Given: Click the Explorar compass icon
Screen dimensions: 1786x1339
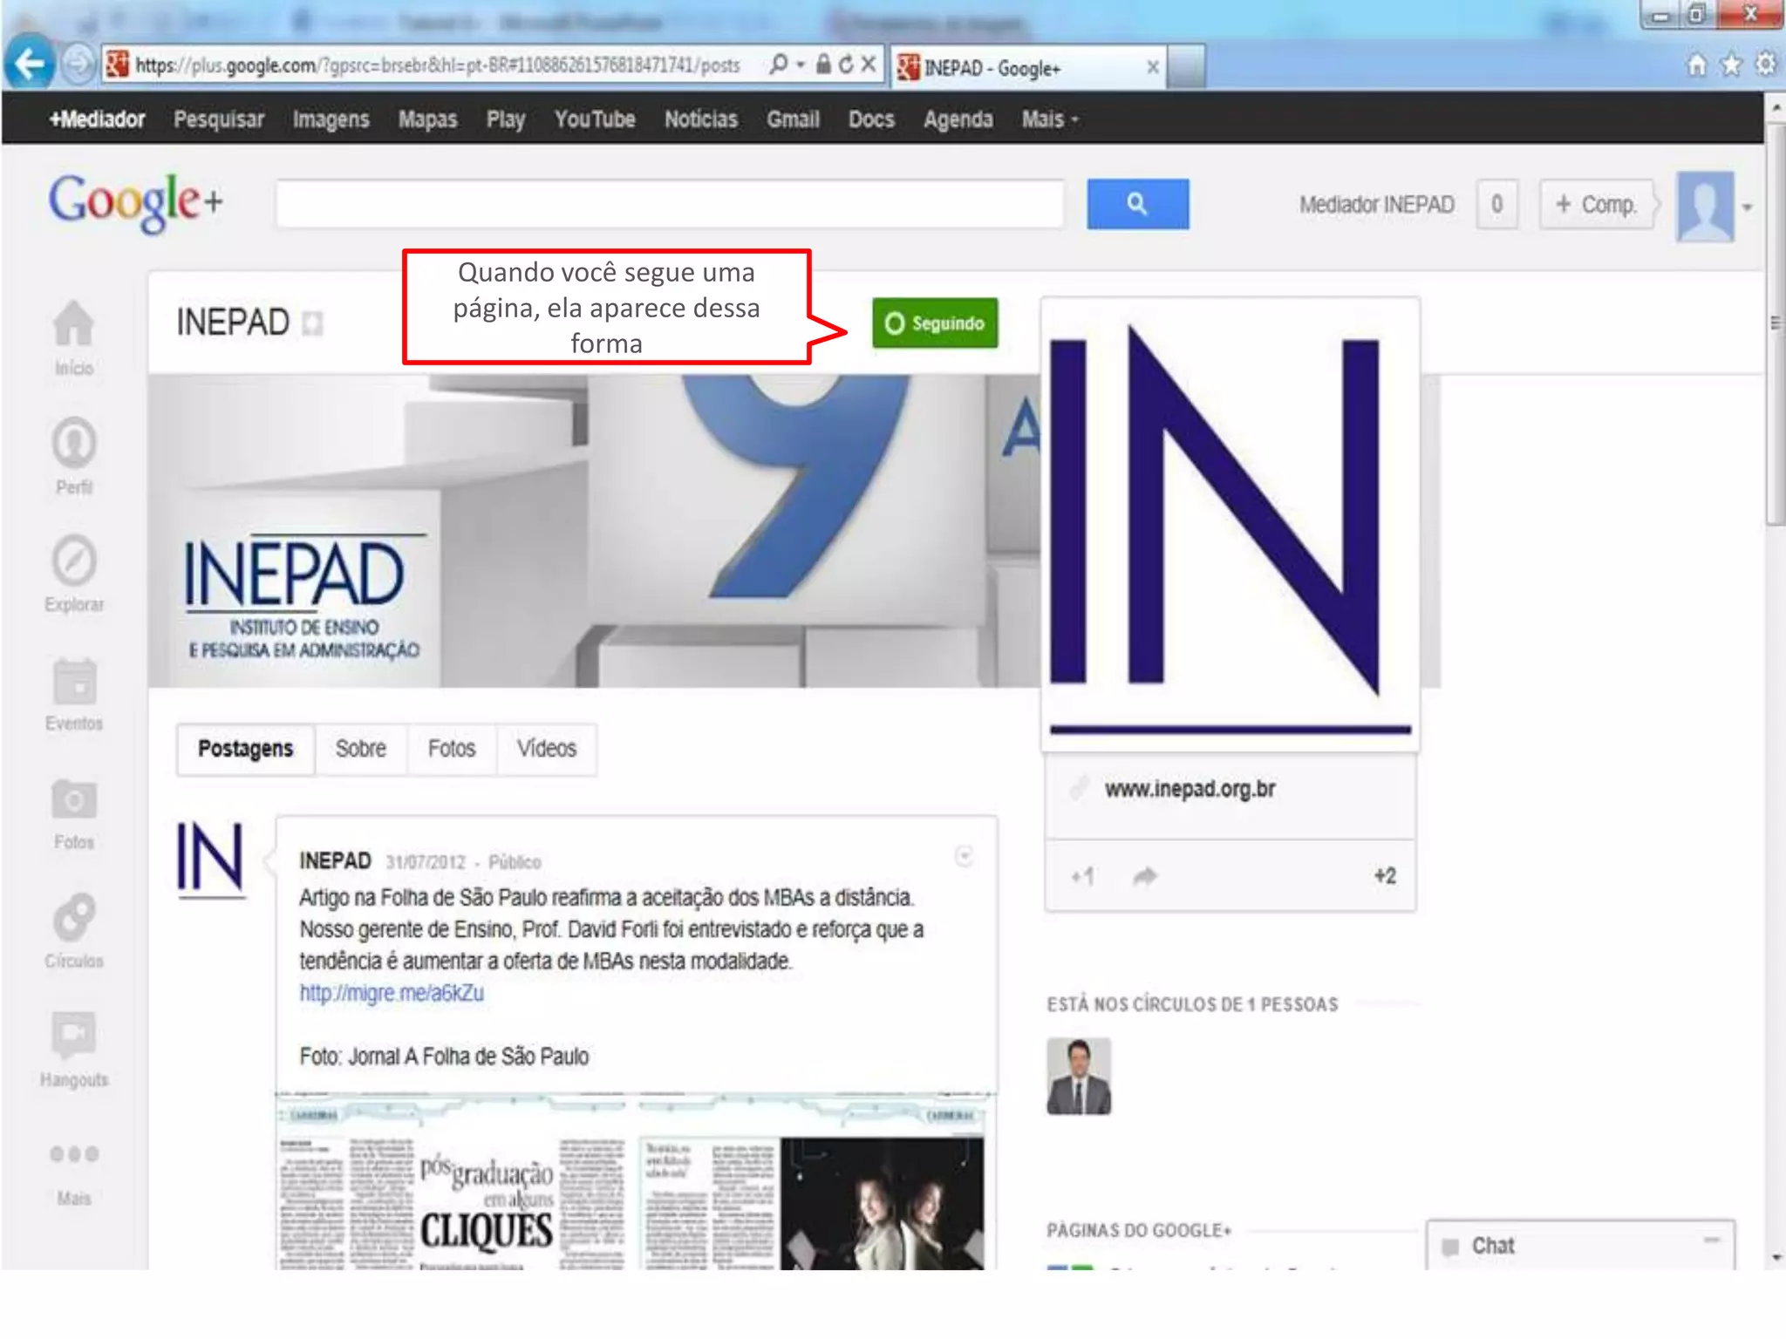Looking at the screenshot, I should tap(73, 561).
